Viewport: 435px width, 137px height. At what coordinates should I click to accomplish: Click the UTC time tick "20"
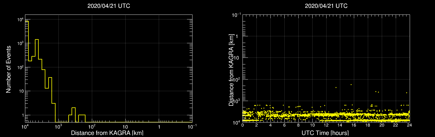[382, 125]
